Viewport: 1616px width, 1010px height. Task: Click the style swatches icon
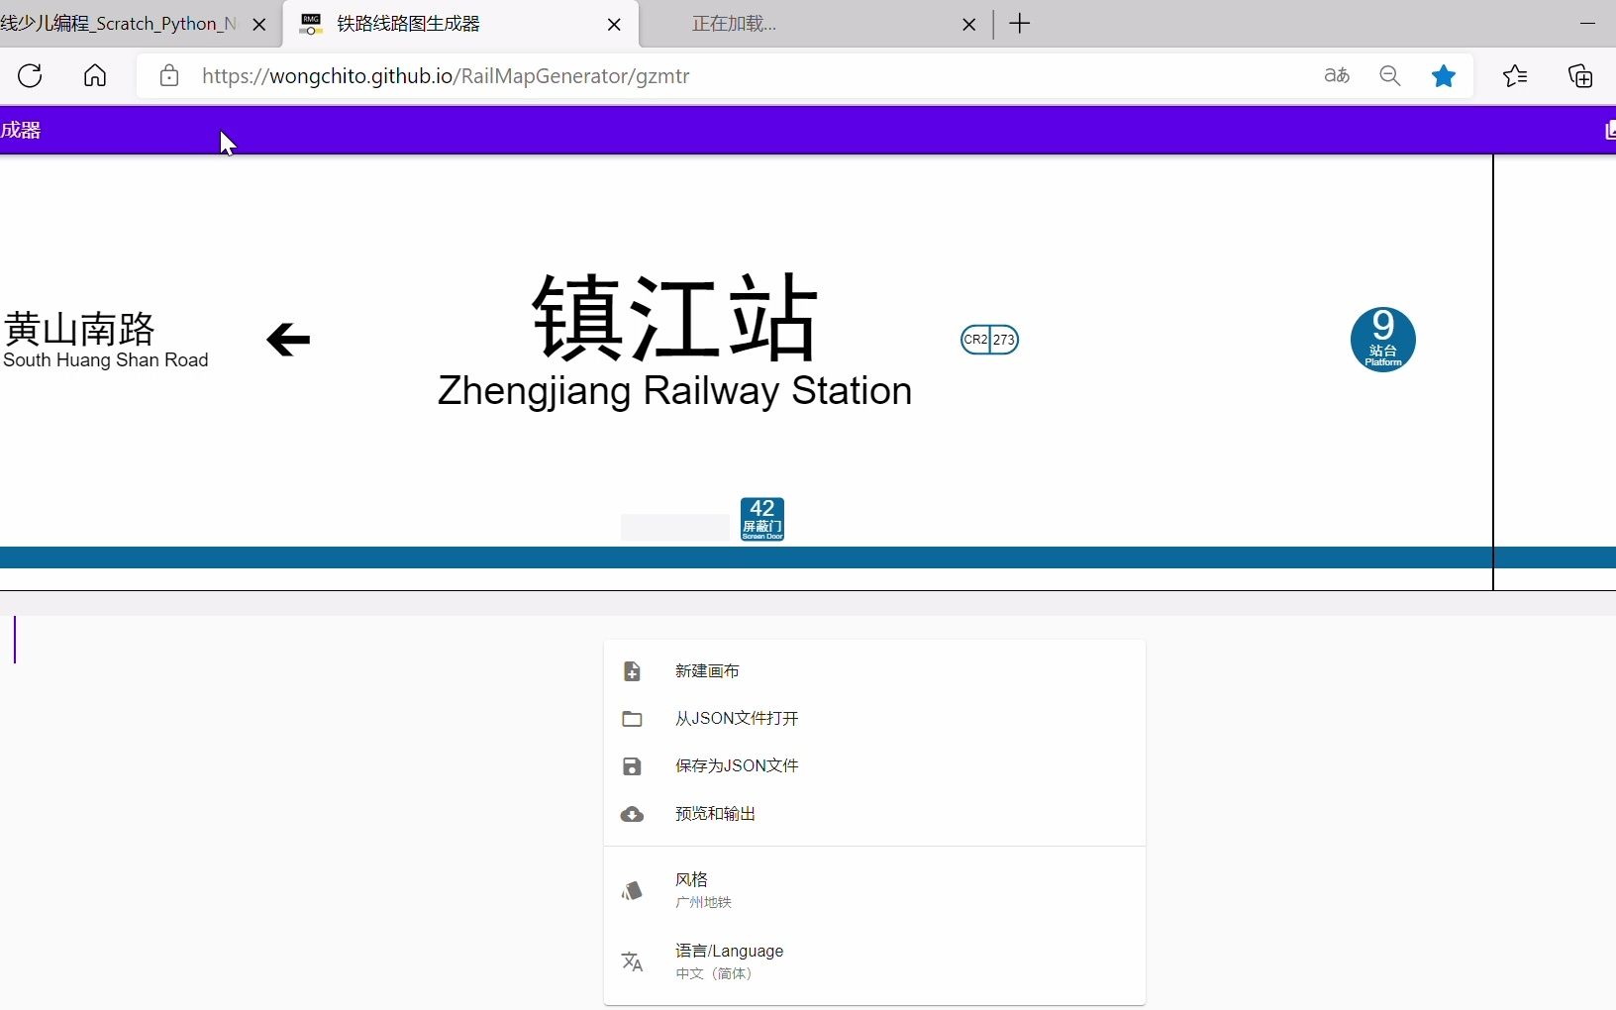(x=632, y=890)
